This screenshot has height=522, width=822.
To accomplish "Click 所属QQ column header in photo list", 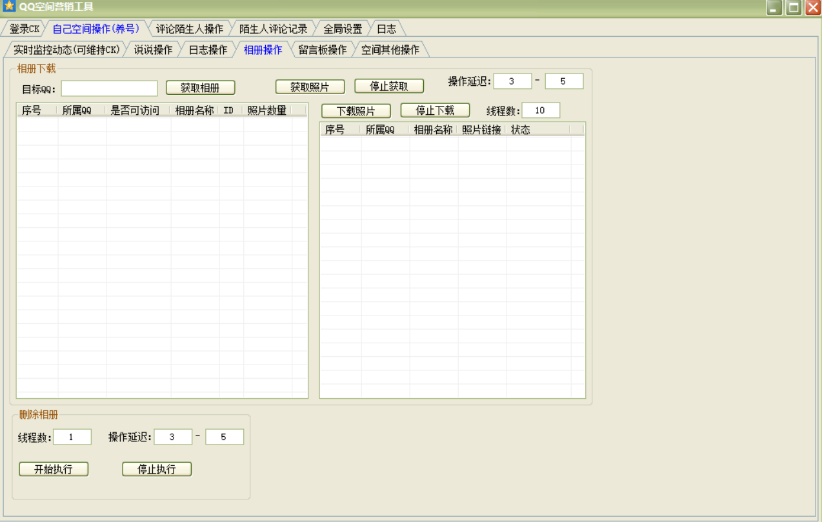I will tap(385, 130).
